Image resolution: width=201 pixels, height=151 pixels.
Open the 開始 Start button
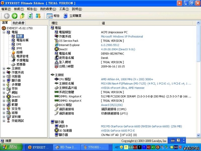coord(11,147)
